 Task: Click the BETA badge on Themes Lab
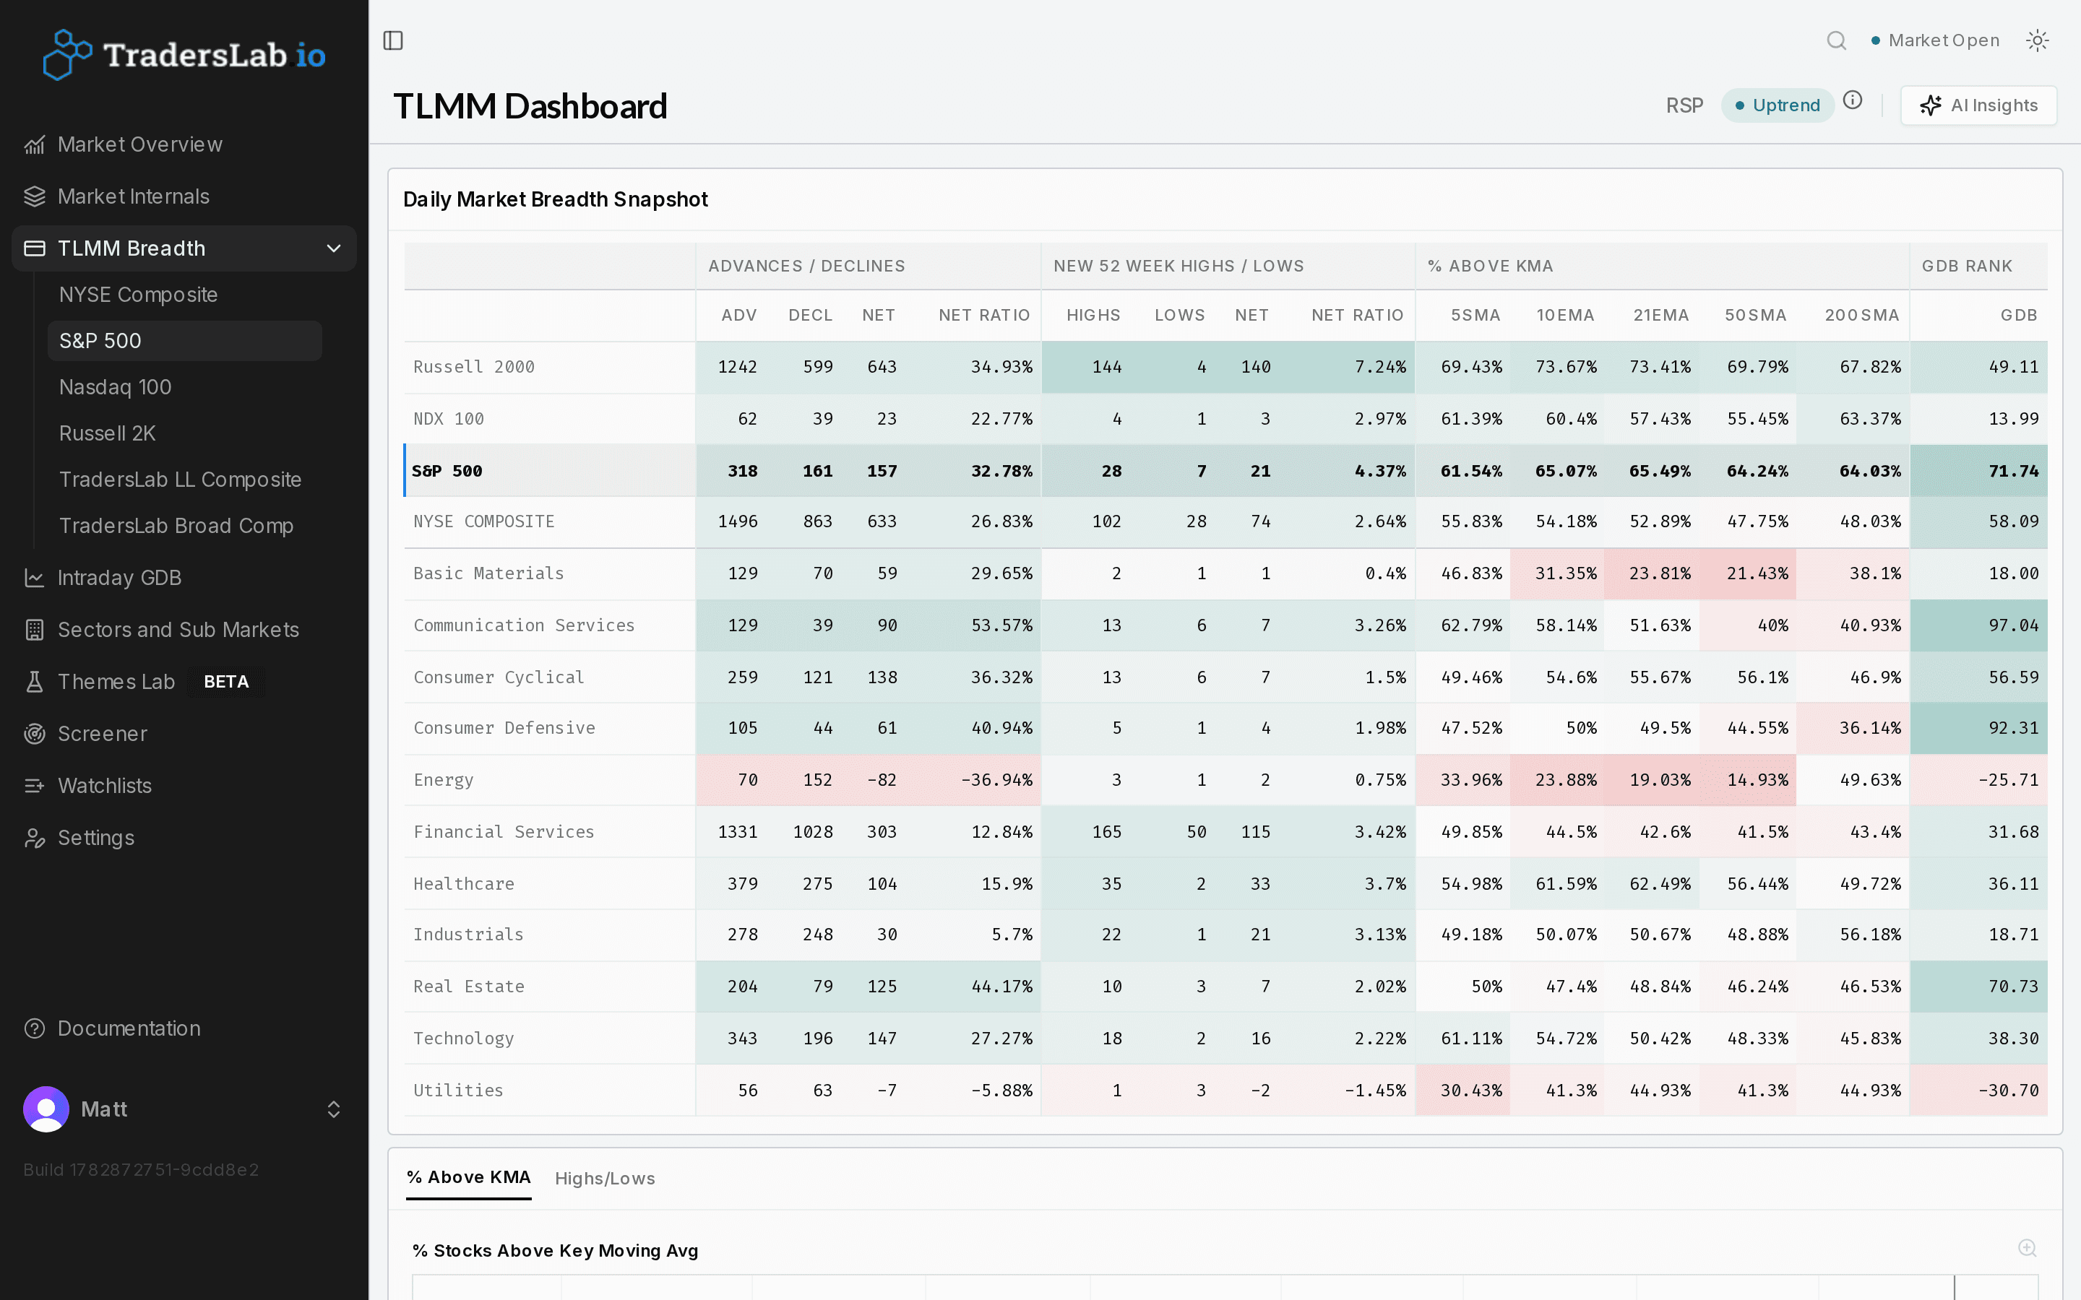(x=226, y=682)
